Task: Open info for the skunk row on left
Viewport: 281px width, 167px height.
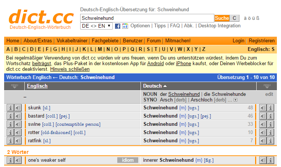Action: 10,108
